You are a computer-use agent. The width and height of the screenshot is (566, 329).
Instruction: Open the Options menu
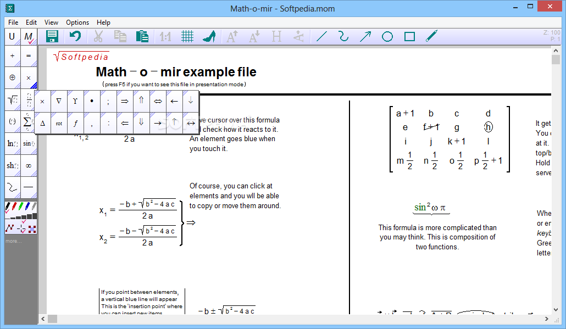77,23
